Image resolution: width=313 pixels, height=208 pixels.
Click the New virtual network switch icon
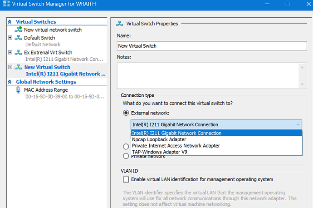tap(19, 30)
